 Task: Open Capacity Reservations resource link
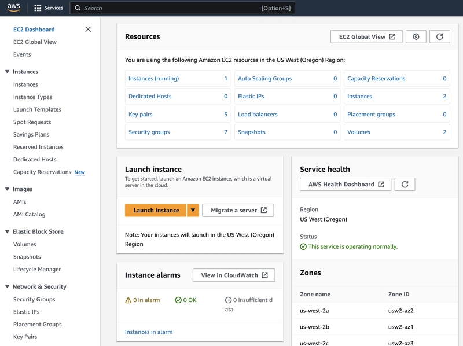click(376, 79)
